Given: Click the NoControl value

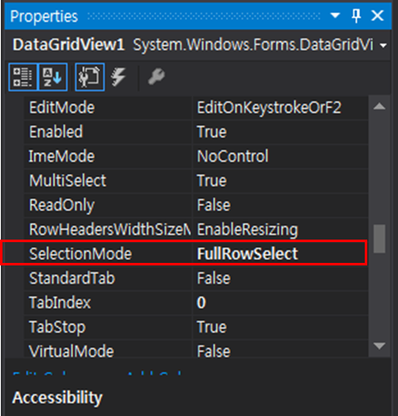Looking at the screenshot, I should pos(233,156).
